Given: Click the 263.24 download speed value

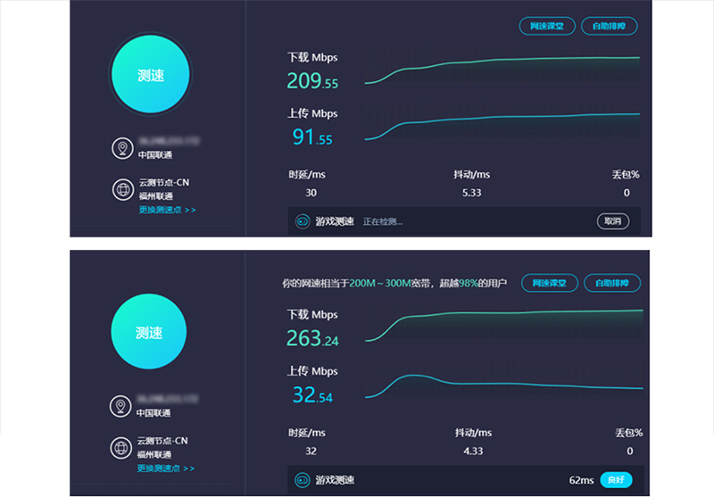Looking at the screenshot, I should coord(312,339).
